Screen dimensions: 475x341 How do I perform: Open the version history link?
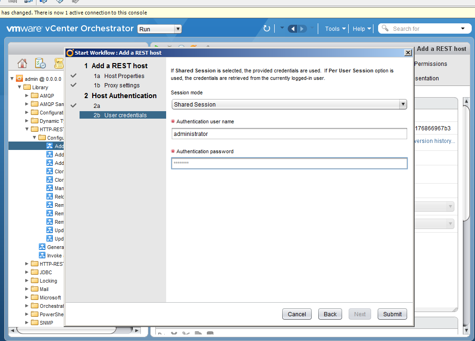point(435,141)
